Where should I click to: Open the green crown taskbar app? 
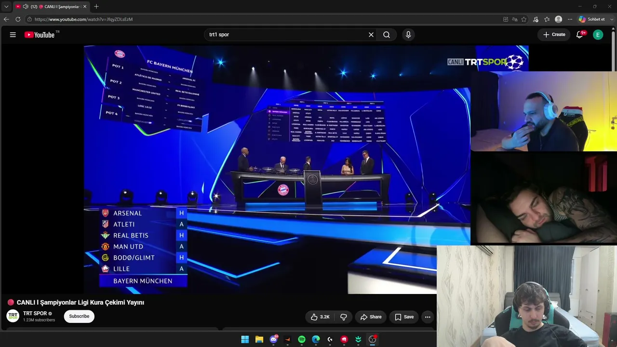click(x=358, y=339)
